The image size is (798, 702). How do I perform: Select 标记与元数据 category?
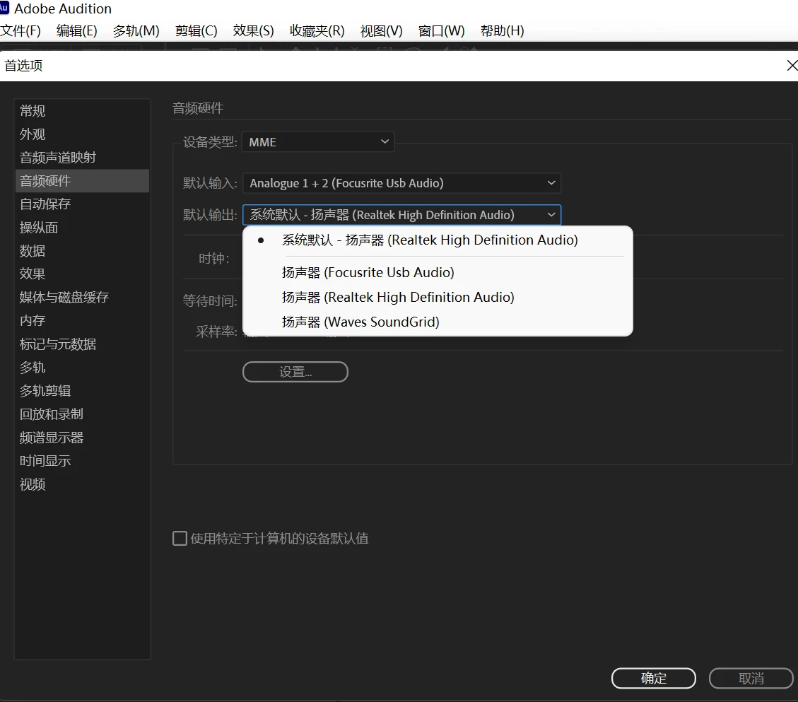coord(82,344)
